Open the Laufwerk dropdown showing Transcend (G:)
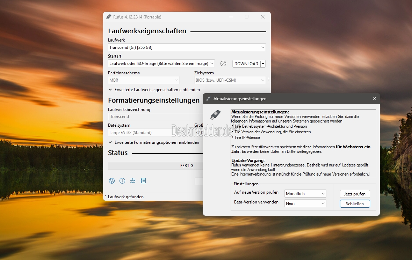This screenshot has width=412, height=260. pyautogui.click(x=187, y=47)
